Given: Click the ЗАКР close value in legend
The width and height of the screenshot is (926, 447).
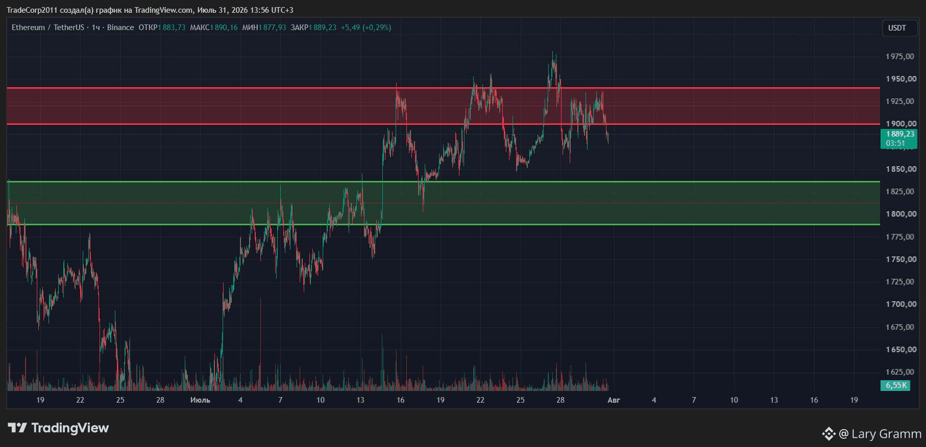Looking at the screenshot, I should click(323, 28).
